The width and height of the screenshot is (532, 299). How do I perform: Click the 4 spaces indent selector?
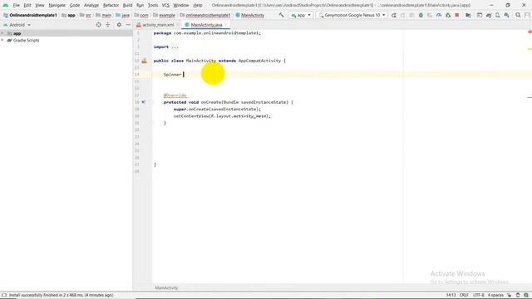495,295
